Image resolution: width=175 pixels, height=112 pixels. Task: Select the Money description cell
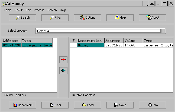(x=91, y=45)
